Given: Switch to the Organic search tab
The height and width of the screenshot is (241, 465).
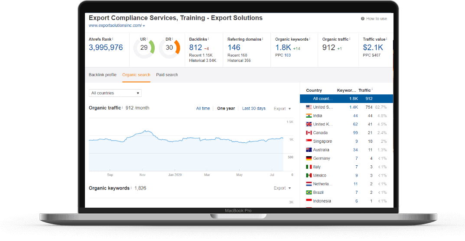Looking at the screenshot, I should point(136,75).
